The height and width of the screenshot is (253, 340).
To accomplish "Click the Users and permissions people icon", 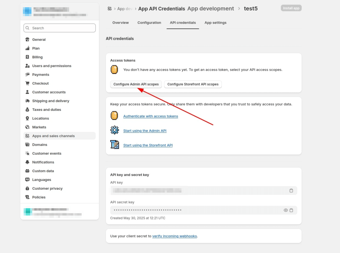I will click(x=27, y=66).
